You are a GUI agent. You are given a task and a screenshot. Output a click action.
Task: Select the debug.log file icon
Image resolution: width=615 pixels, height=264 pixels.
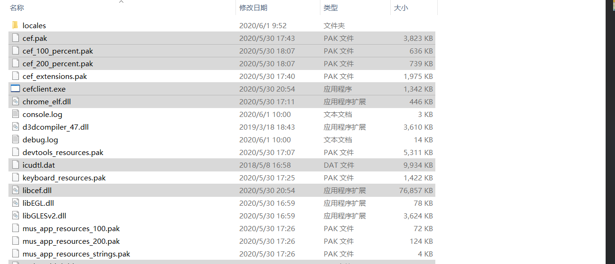point(15,140)
